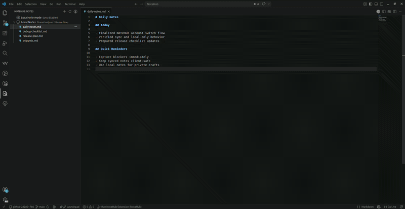Open the Run and Debug view

5,43
